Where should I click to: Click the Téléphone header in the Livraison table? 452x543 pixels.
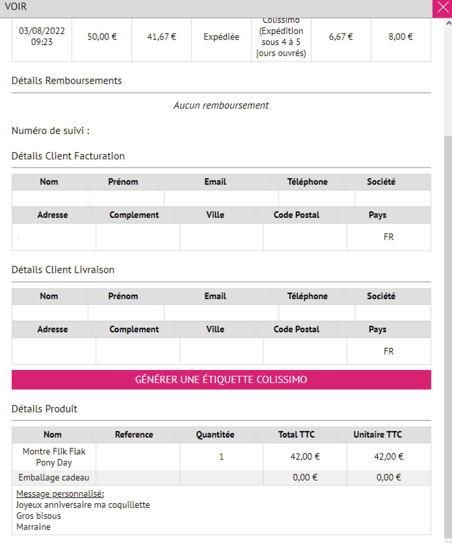(x=307, y=296)
